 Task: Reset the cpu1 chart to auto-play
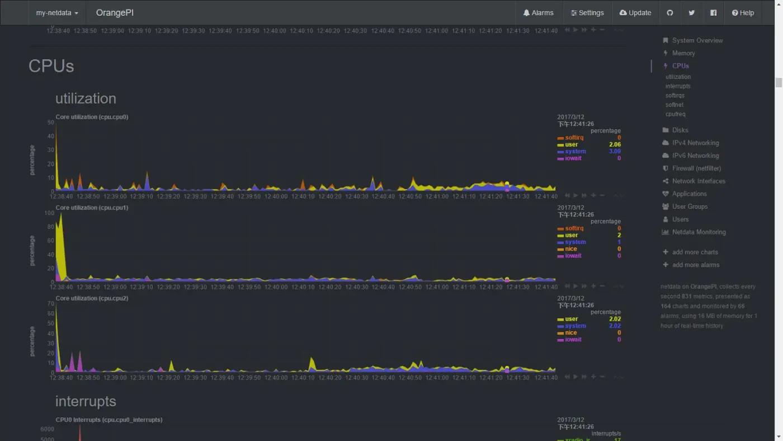pos(576,286)
